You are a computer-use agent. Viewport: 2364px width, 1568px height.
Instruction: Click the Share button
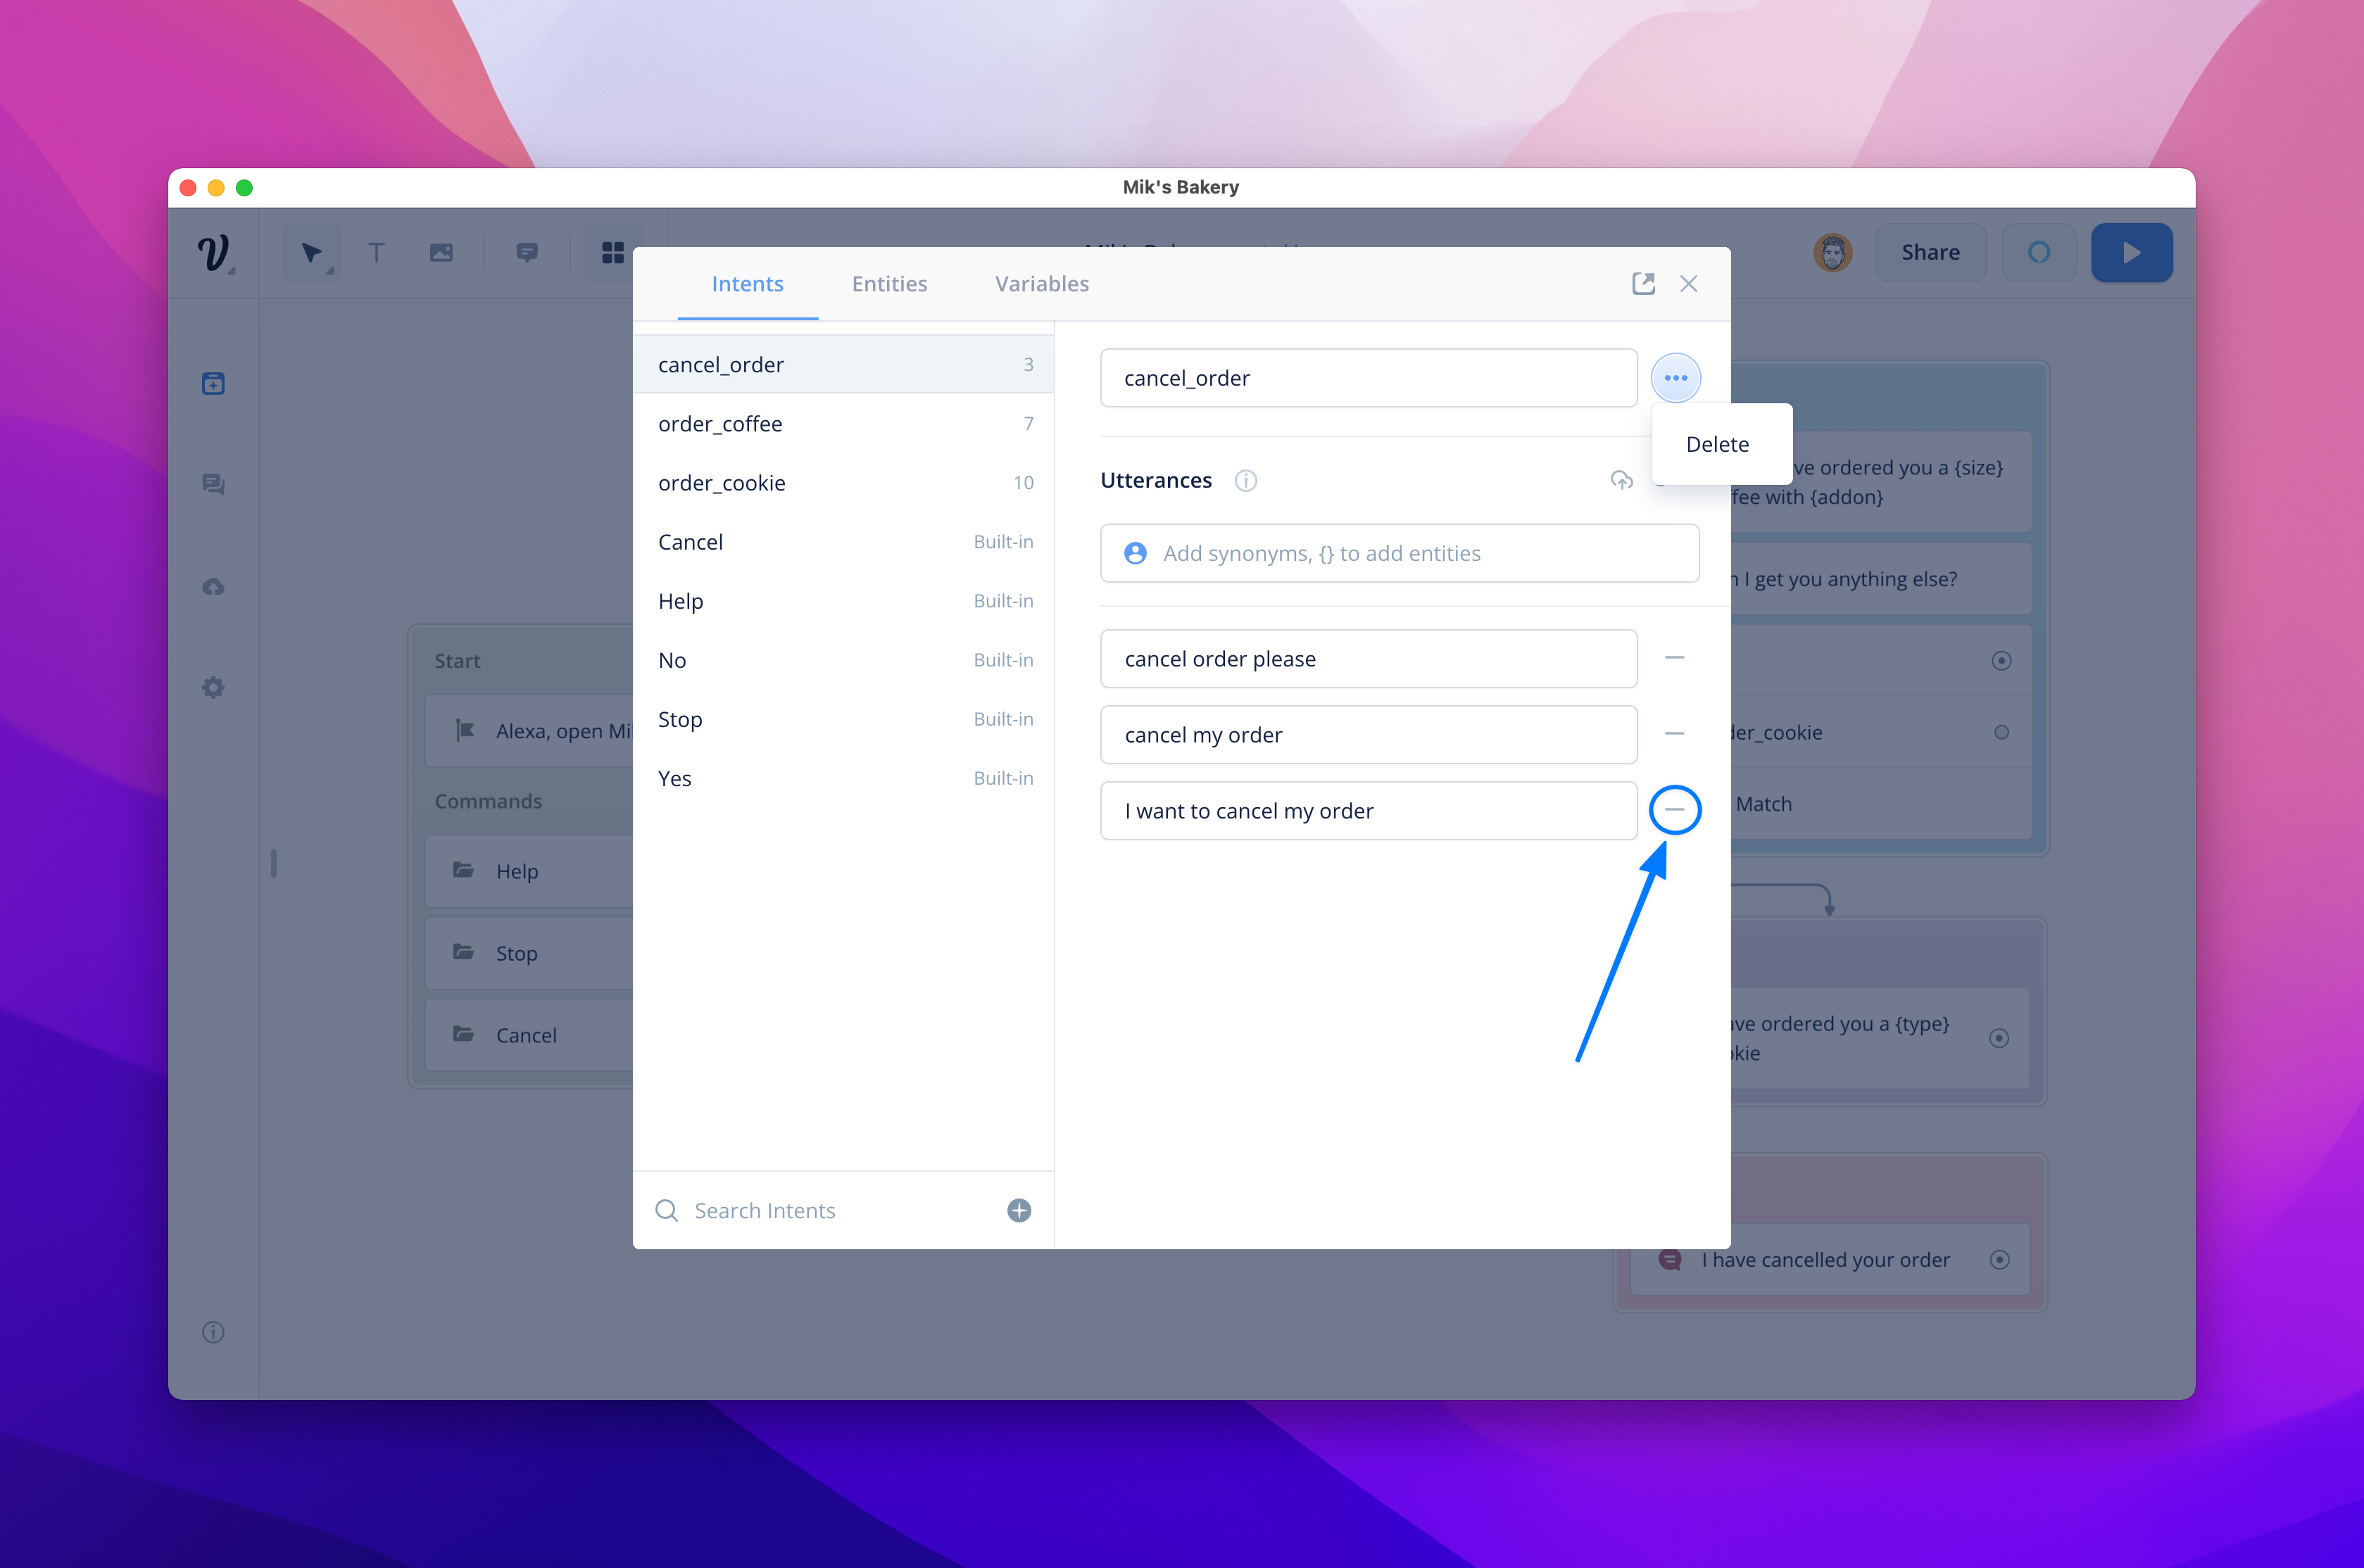[1930, 253]
